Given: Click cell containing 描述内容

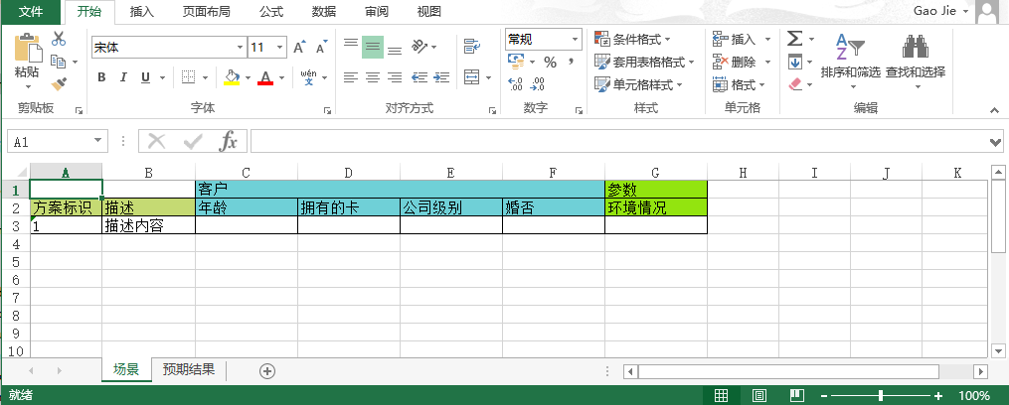Looking at the screenshot, I should coord(147,226).
